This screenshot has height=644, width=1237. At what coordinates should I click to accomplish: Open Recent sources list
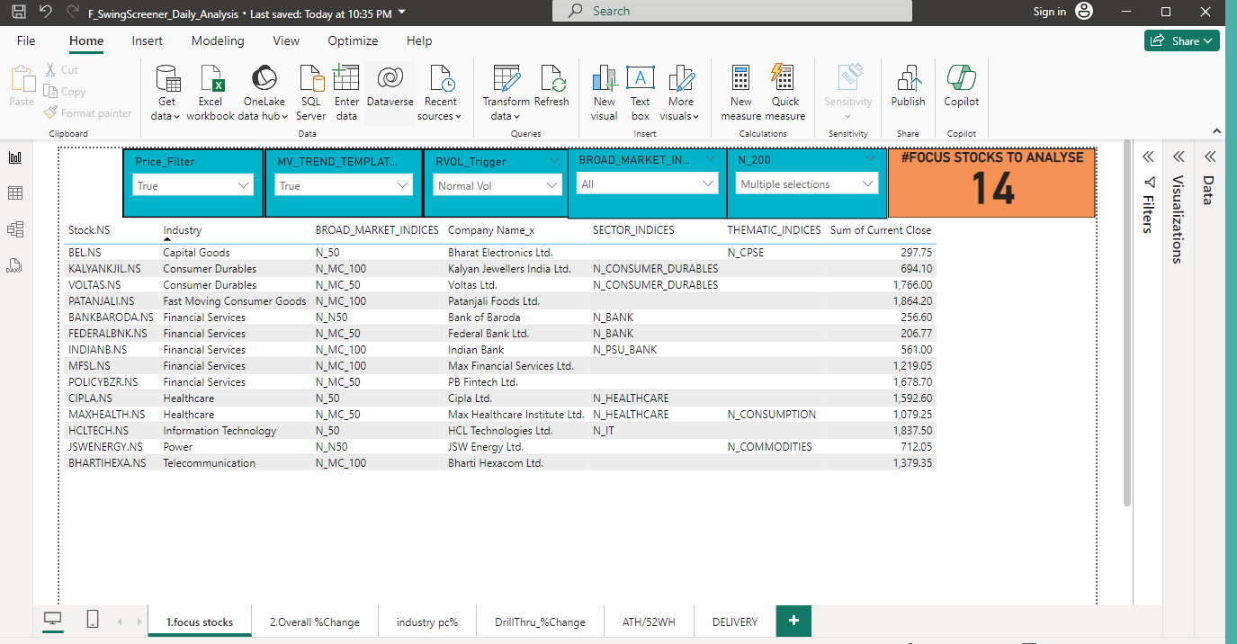pyautogui.click(x=440, y=94)
